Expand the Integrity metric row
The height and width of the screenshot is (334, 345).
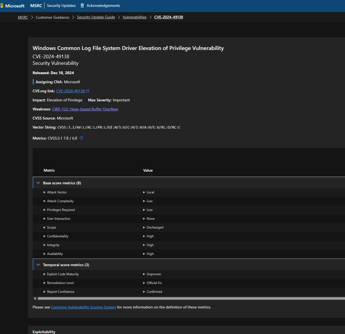pyautogui.click(x=45, y=245)
